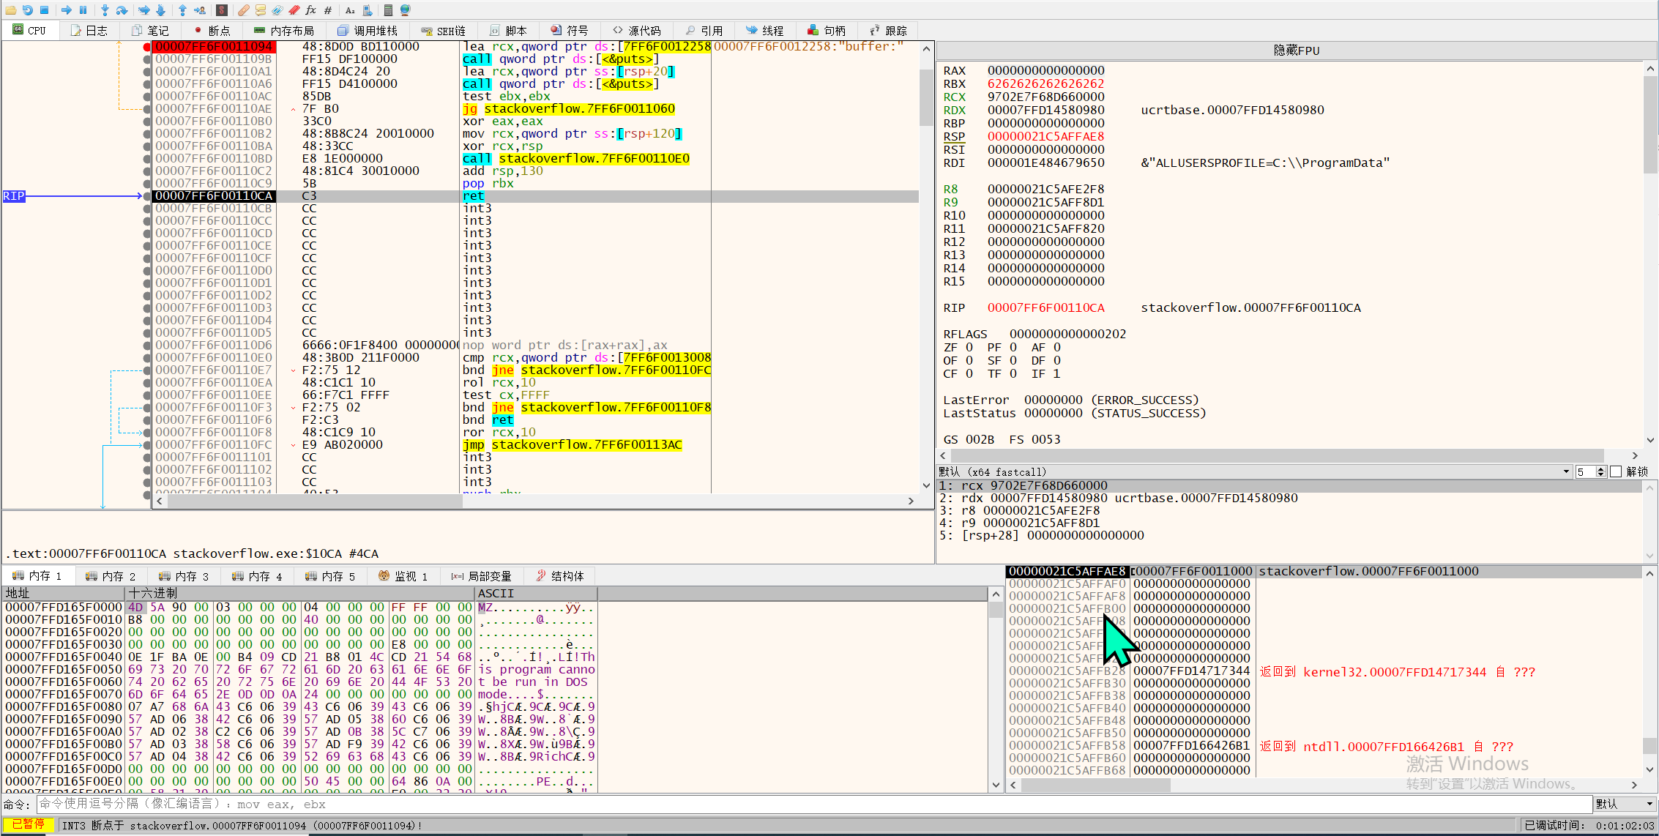This screenshot has height=836, width=1659.
Task: Open variables hash icon
Action: click(x=327, y=10)
